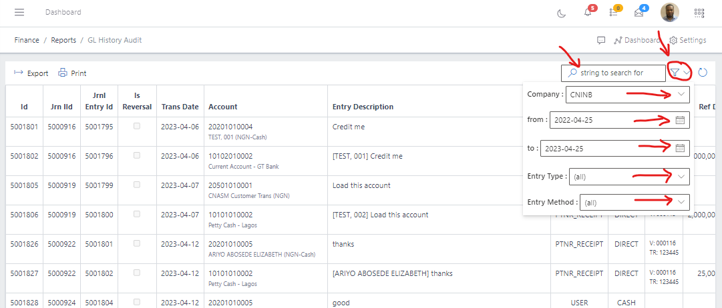Image resolution: width=722 pixels, height=308 pixels.
Task: Go to Finance breadcrumb
Action: pyautogui.click(x=27, y=40)
